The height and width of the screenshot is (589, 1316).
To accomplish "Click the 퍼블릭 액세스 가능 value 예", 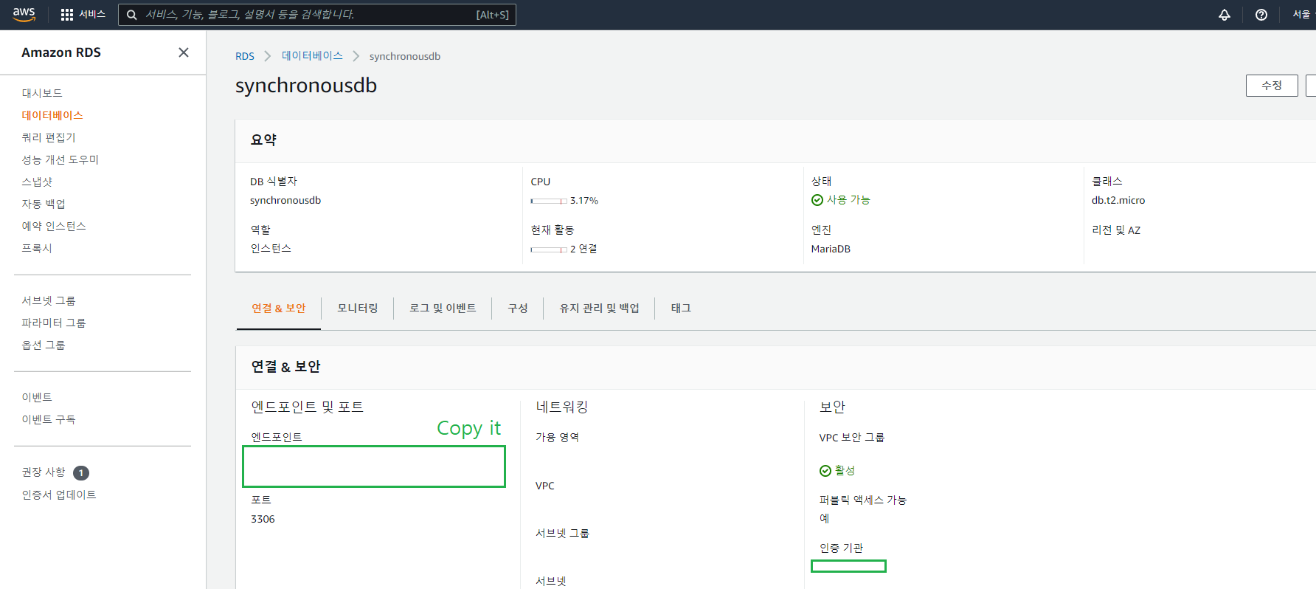I will click(825, 519).
